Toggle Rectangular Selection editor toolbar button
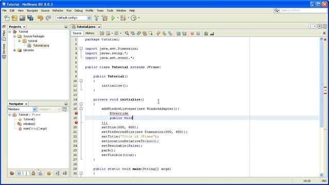The height and width of the screenshot is (185, 329). (151, 33)
